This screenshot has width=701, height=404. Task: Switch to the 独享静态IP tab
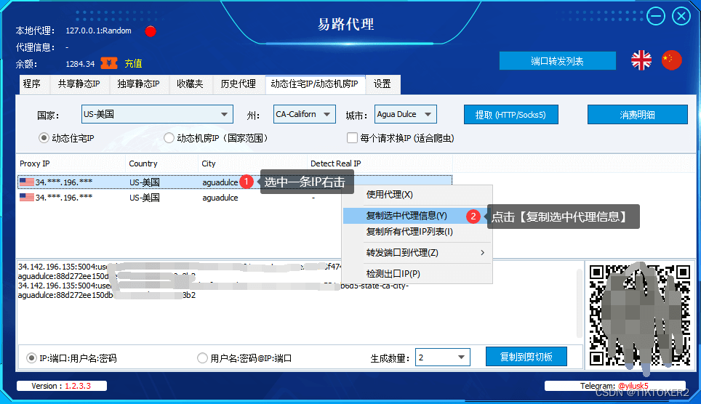pos(139,84)
